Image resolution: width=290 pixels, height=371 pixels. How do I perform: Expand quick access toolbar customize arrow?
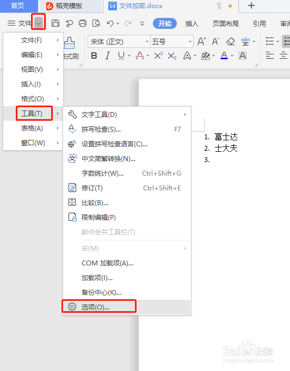click(x=142, y=23)
